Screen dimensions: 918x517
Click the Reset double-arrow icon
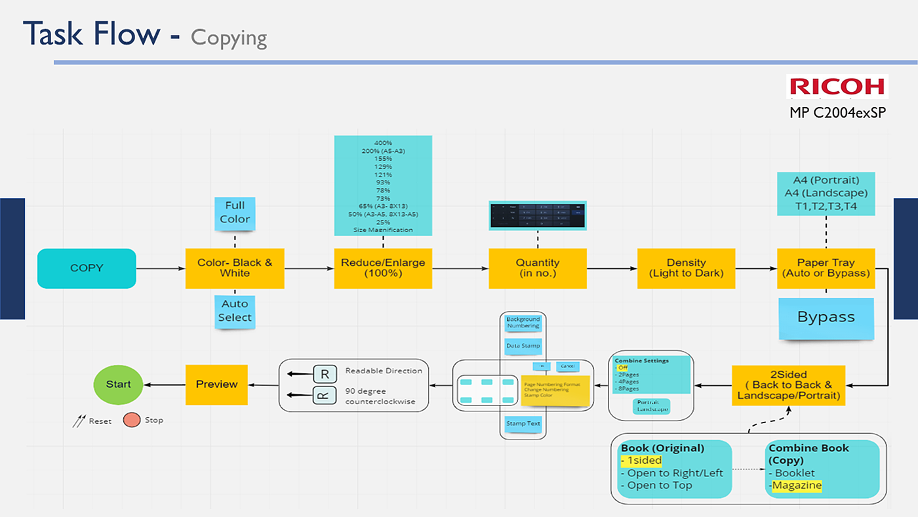[79, 421]
